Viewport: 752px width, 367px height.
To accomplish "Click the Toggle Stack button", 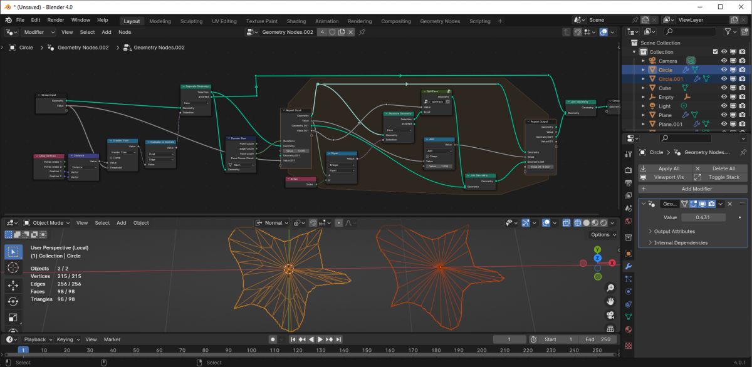I will point(720,177).
